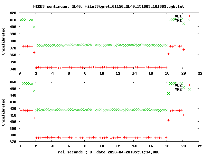Click the 340 tick label on top plot
206x155 pixels.
point(13,69)
